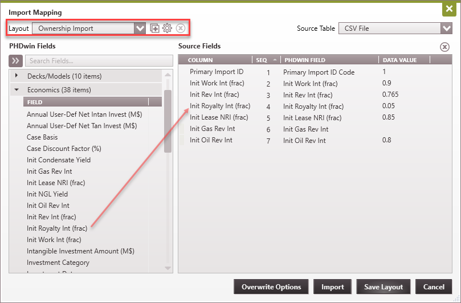
Task: Click Init Rev Int (frac) source column
Action: (214, 95)
